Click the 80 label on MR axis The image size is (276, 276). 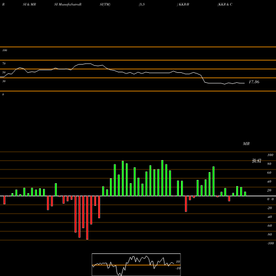pyautogui.click(x=269, y=164)
